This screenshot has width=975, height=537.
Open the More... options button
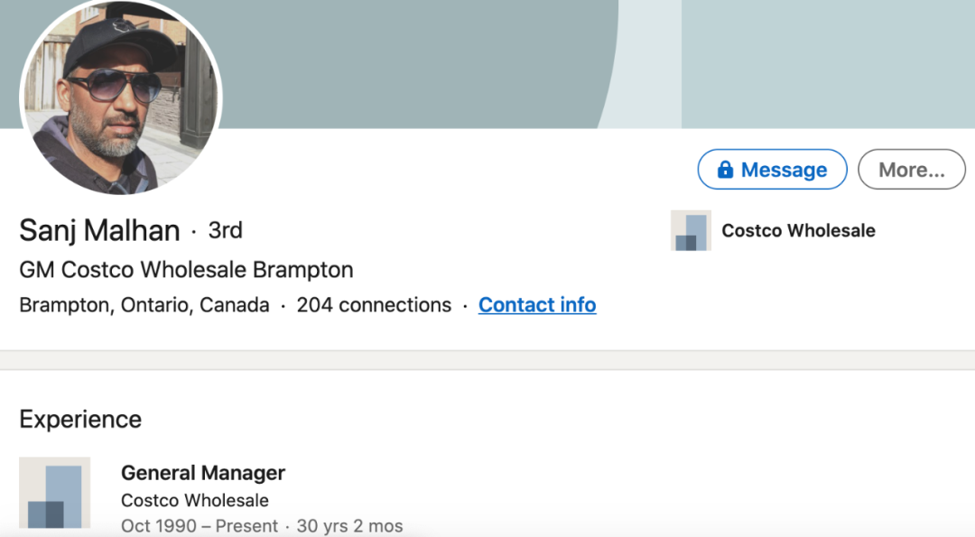912,169
